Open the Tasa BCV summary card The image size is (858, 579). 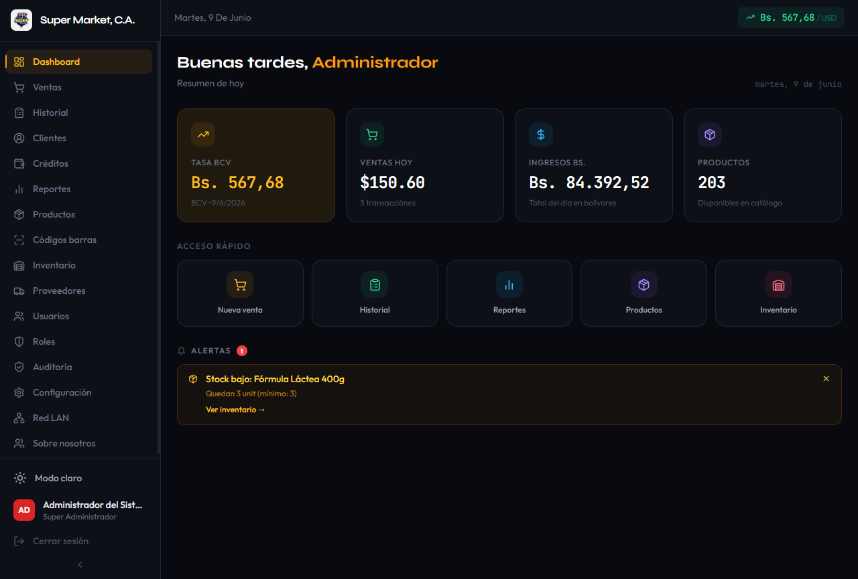[x=256, y=165]
